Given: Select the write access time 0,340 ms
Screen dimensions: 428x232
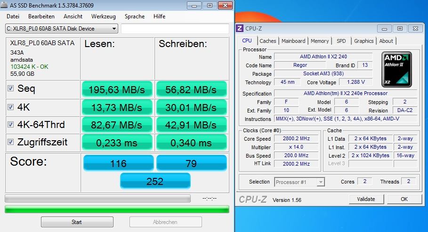Looking at the screenshot, I should 191,143.
